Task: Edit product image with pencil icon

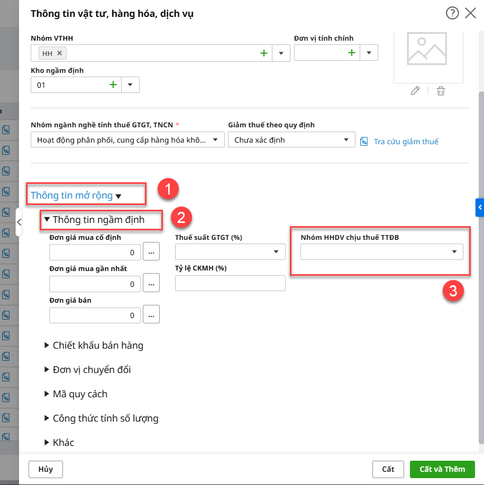Action: pyautogui.click(x=415, y=91)
